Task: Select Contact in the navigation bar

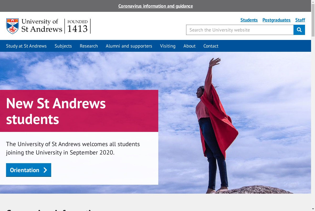Action: [211, 46]
